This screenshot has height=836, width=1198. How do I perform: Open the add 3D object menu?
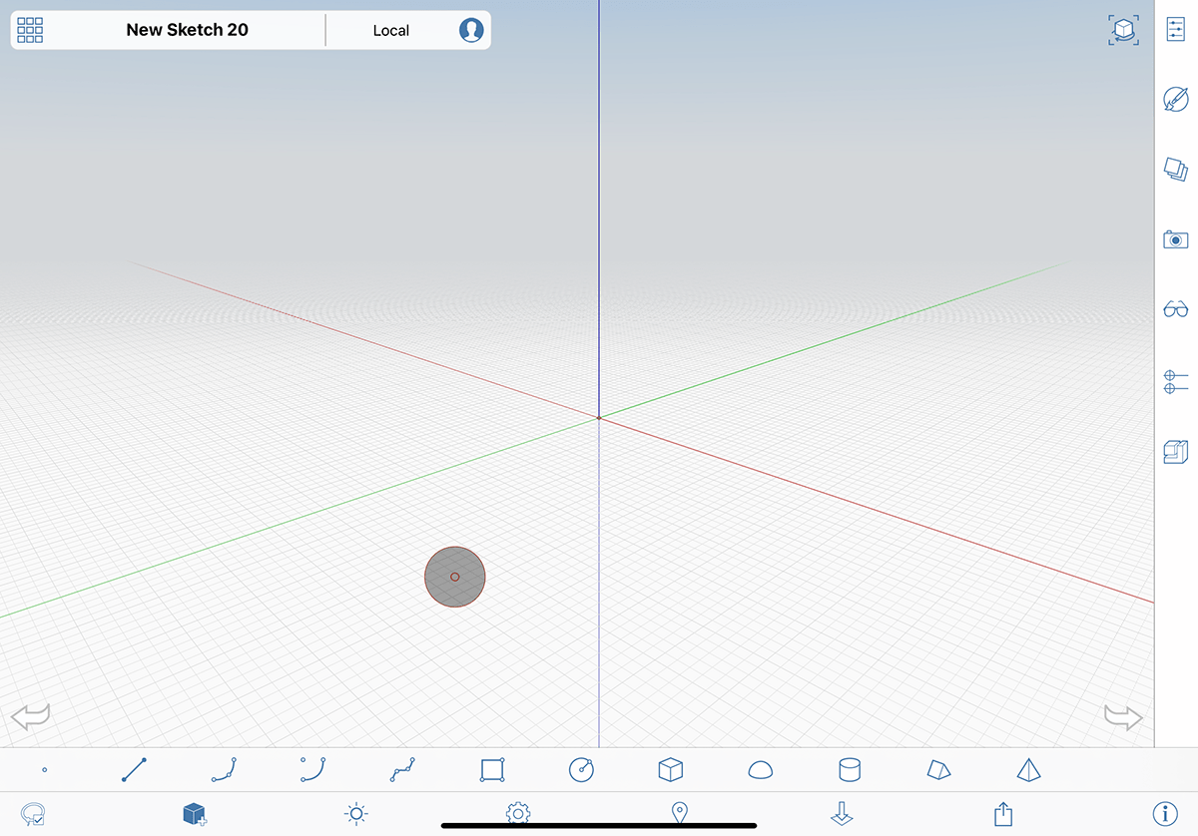click(x=195, y=814)
